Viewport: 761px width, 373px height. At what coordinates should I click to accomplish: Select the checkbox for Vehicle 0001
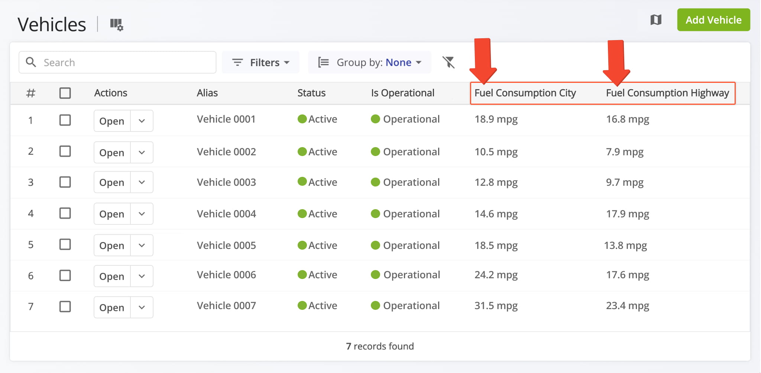[65, 120]
